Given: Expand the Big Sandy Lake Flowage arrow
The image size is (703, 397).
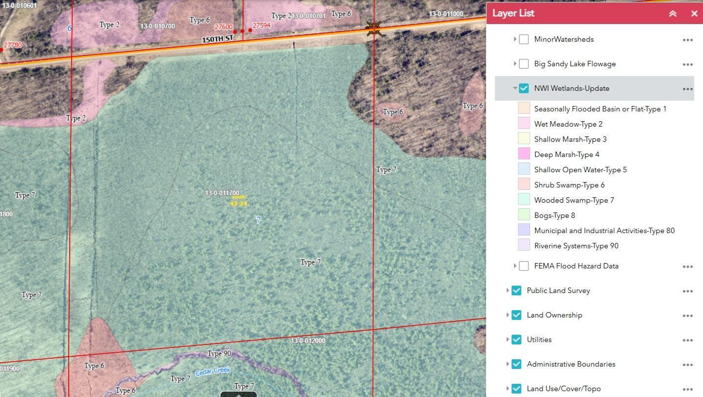Looking at the screenshot, I should (x=514, y=64).
